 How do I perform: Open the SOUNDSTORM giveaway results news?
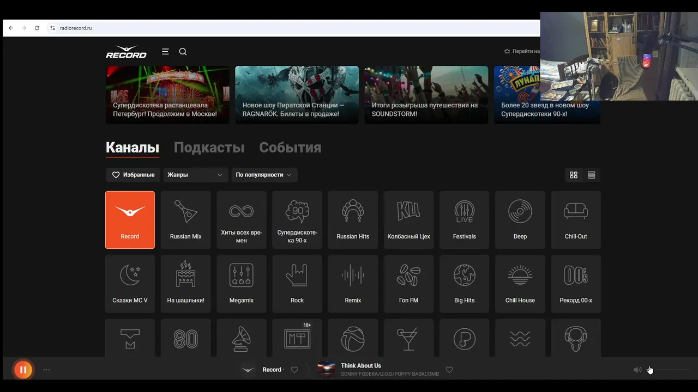click(426, 95)
